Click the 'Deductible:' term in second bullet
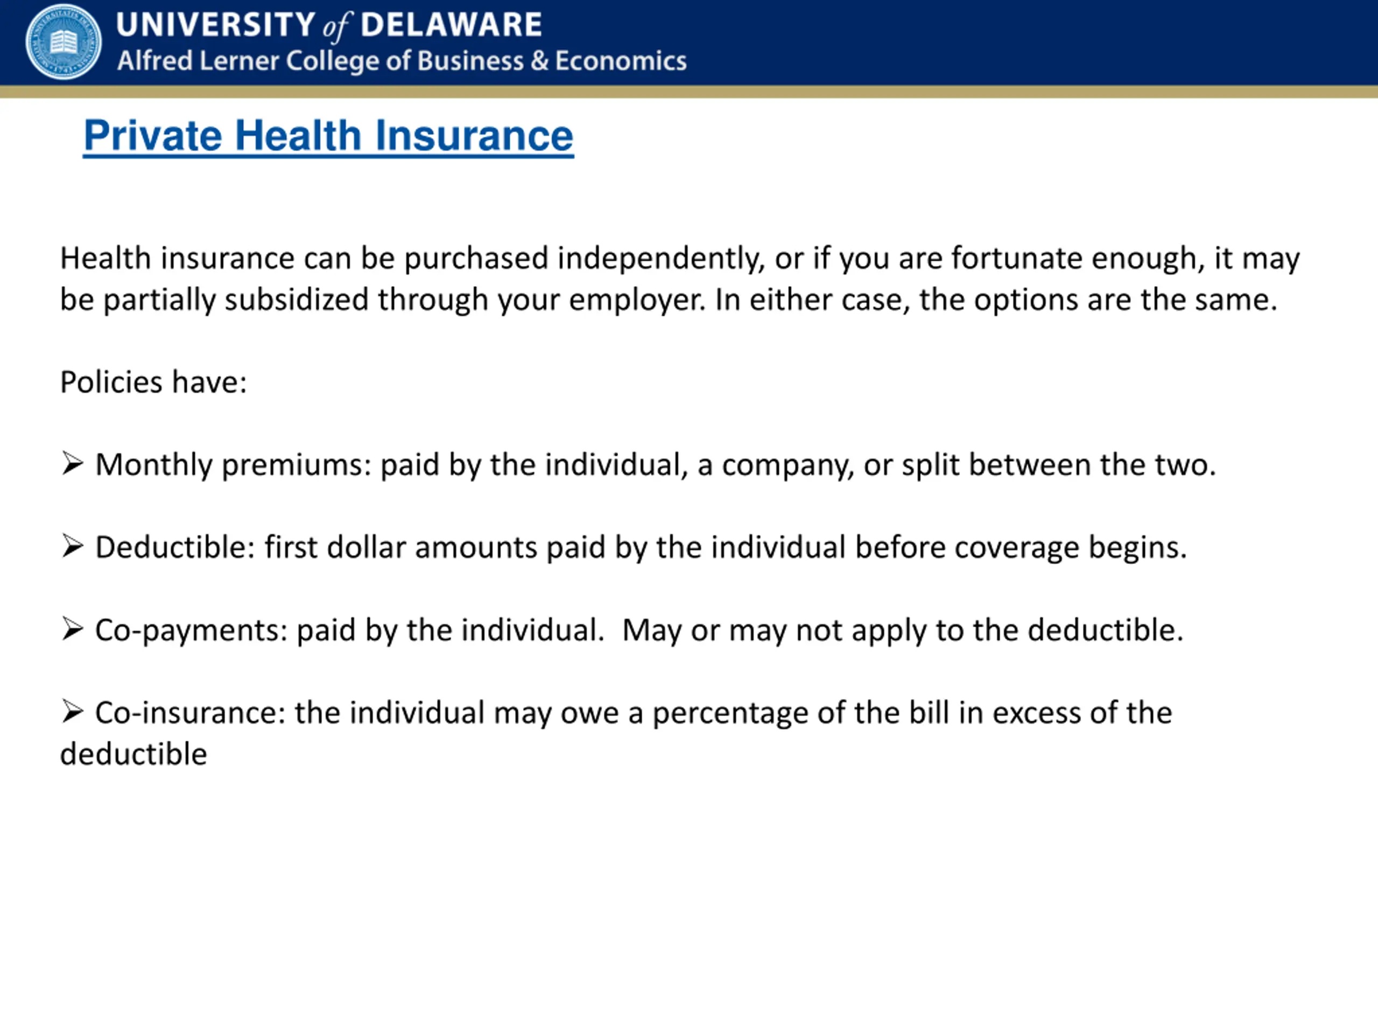This screenshot has width=1378, height=1033. [x=175, y=547]
